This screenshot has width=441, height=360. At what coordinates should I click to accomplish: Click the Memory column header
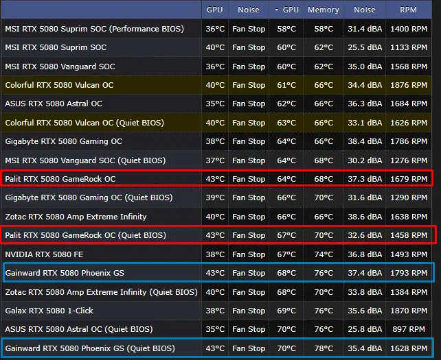click(324, 10)
